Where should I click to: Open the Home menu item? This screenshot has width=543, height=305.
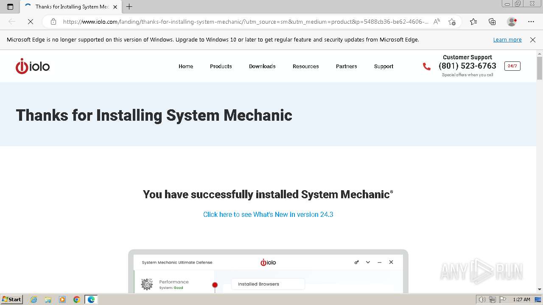coord(186,67)
